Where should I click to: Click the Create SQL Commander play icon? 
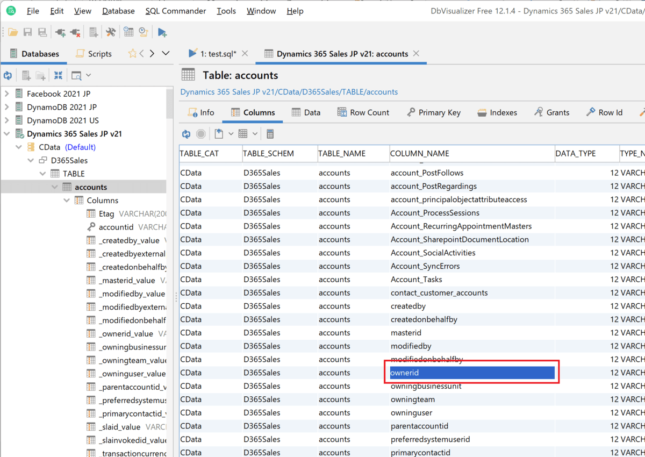pos(162,33)
